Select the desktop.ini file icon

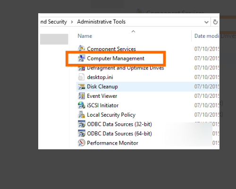pos(81,77)
